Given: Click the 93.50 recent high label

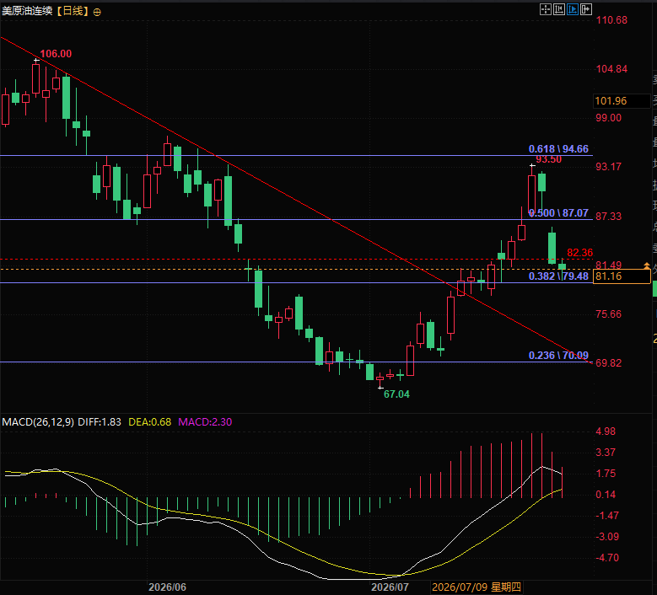Looking at the screenshot, I should click(x=548, y=159).
